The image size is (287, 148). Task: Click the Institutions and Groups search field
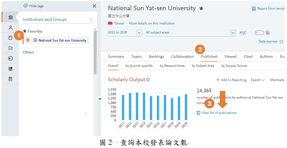point(58,20)
